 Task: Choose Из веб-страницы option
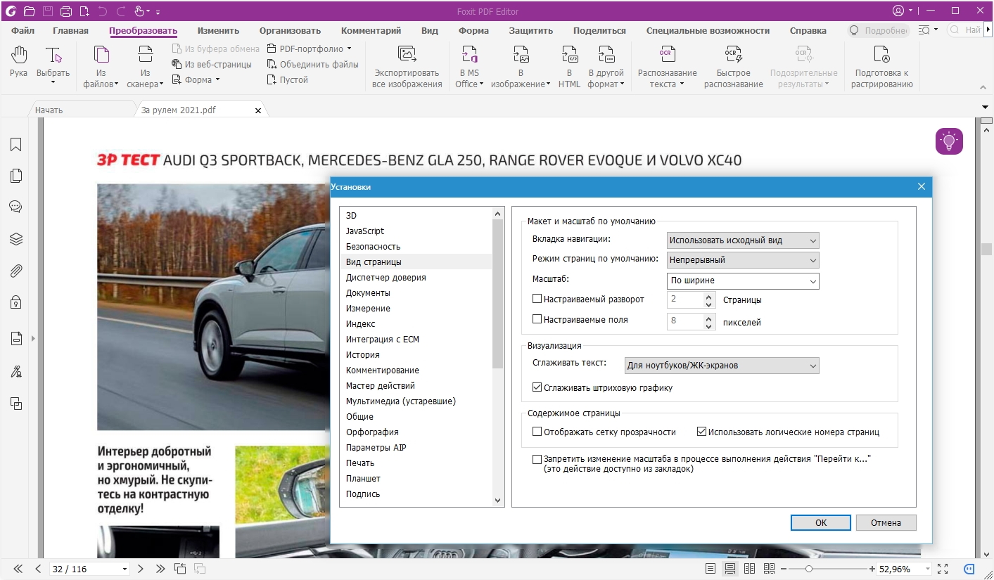pos(212,64)
